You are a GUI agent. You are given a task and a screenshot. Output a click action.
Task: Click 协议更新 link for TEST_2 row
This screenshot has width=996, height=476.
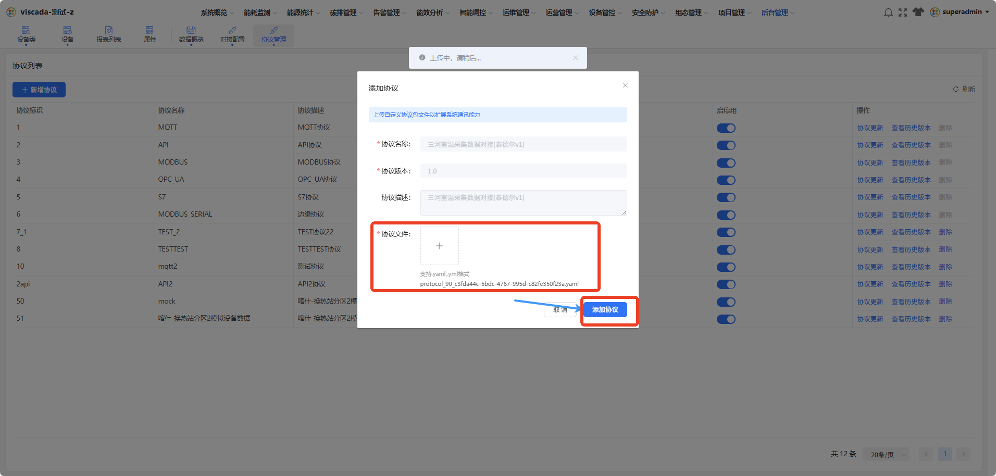[870, 232]
